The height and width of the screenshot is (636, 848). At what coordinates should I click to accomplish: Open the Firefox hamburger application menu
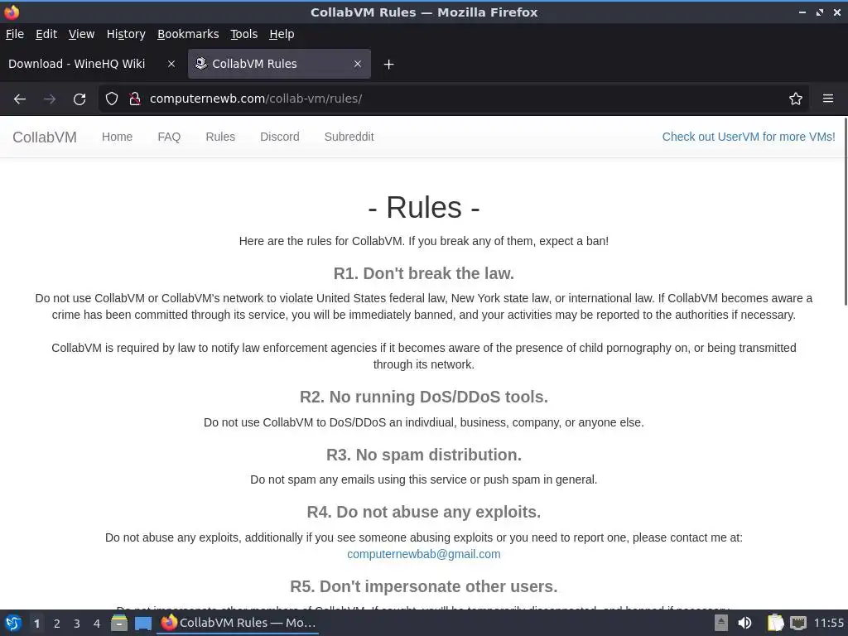coord(828,99)
